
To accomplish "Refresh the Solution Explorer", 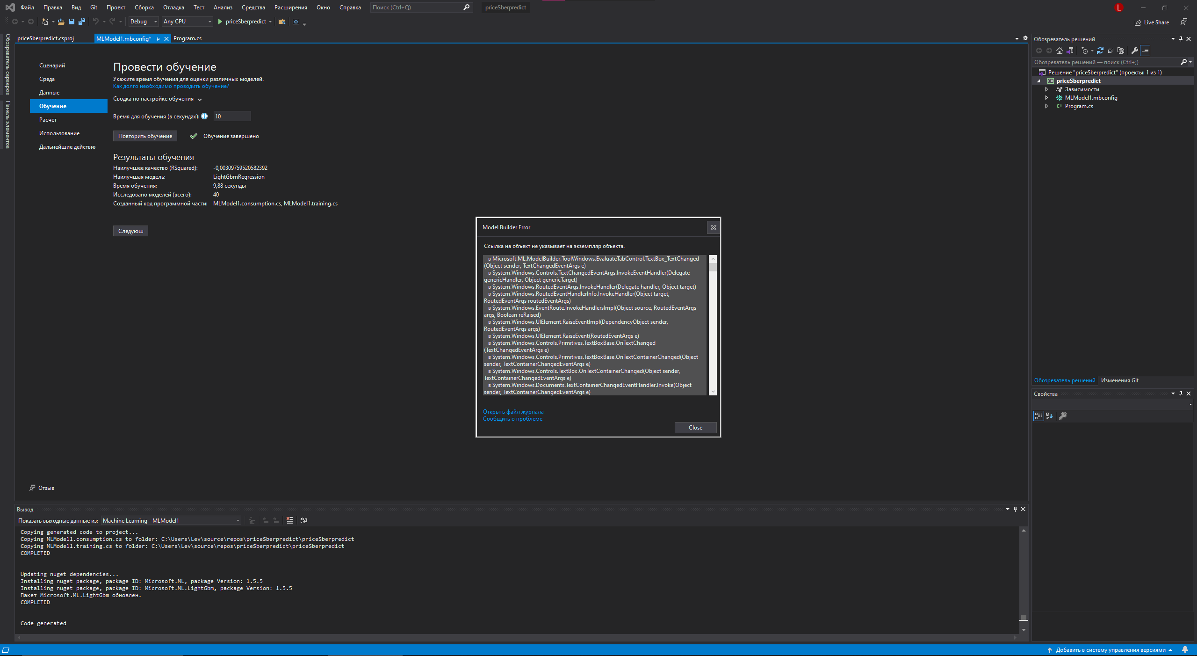I will (x=1100, y=51).
